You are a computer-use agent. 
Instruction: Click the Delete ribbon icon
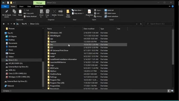54,13
